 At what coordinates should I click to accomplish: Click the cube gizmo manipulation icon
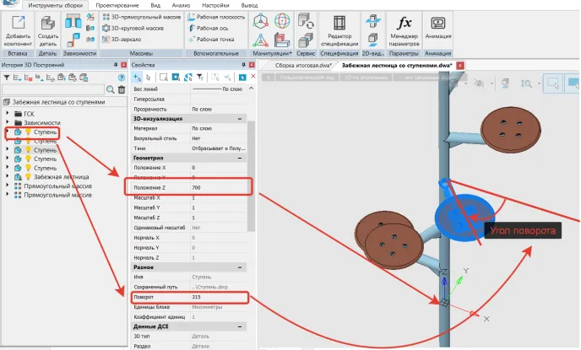pyautogui.click(x=260, y=21)
